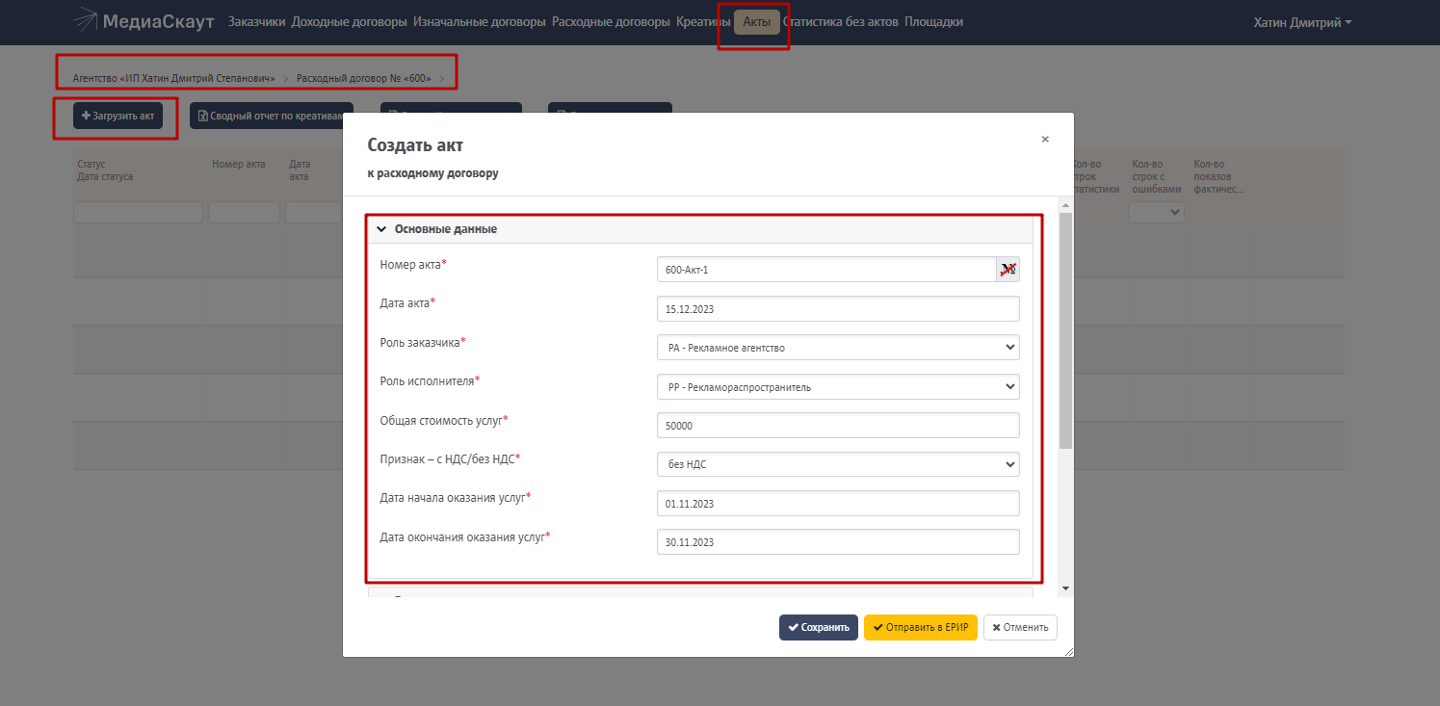The height and width of the screenshot is (706, 1440).
Task: Open the Роль исполнителя dropdown
Action: 838,387
